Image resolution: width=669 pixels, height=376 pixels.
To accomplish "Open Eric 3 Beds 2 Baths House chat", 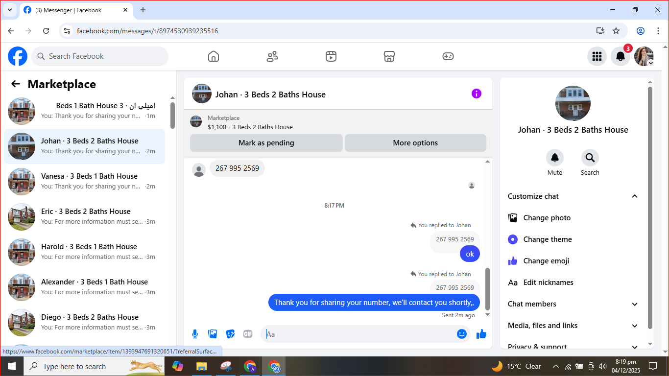I will pos(84,216).
